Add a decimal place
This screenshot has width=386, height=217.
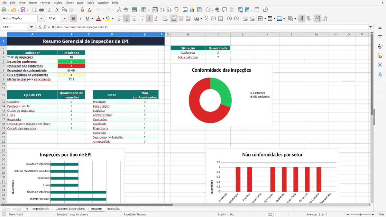(x=228, y=19)
